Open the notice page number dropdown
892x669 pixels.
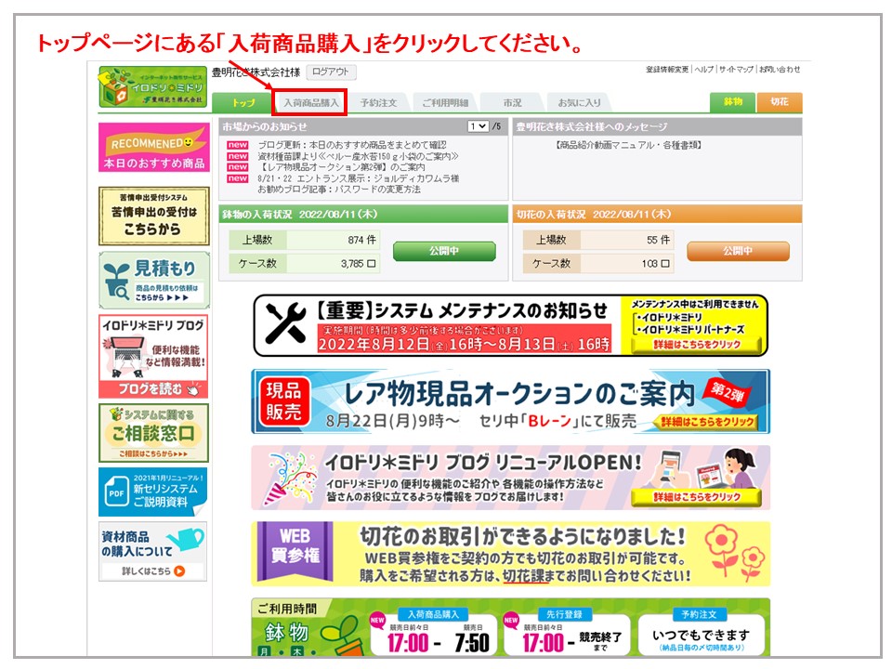(x=478, y=126)
